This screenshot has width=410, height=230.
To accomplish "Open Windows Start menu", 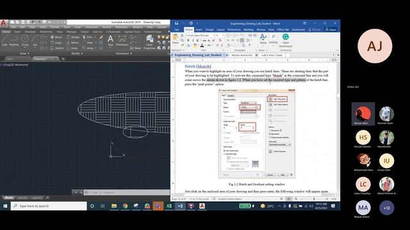I will pos(5,206).
